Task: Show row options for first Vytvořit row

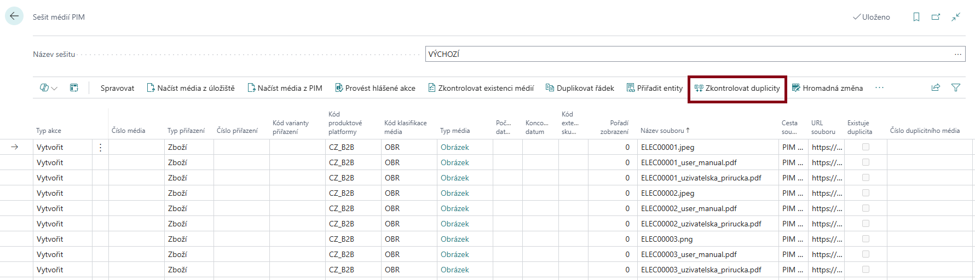Action: (100, 147)
